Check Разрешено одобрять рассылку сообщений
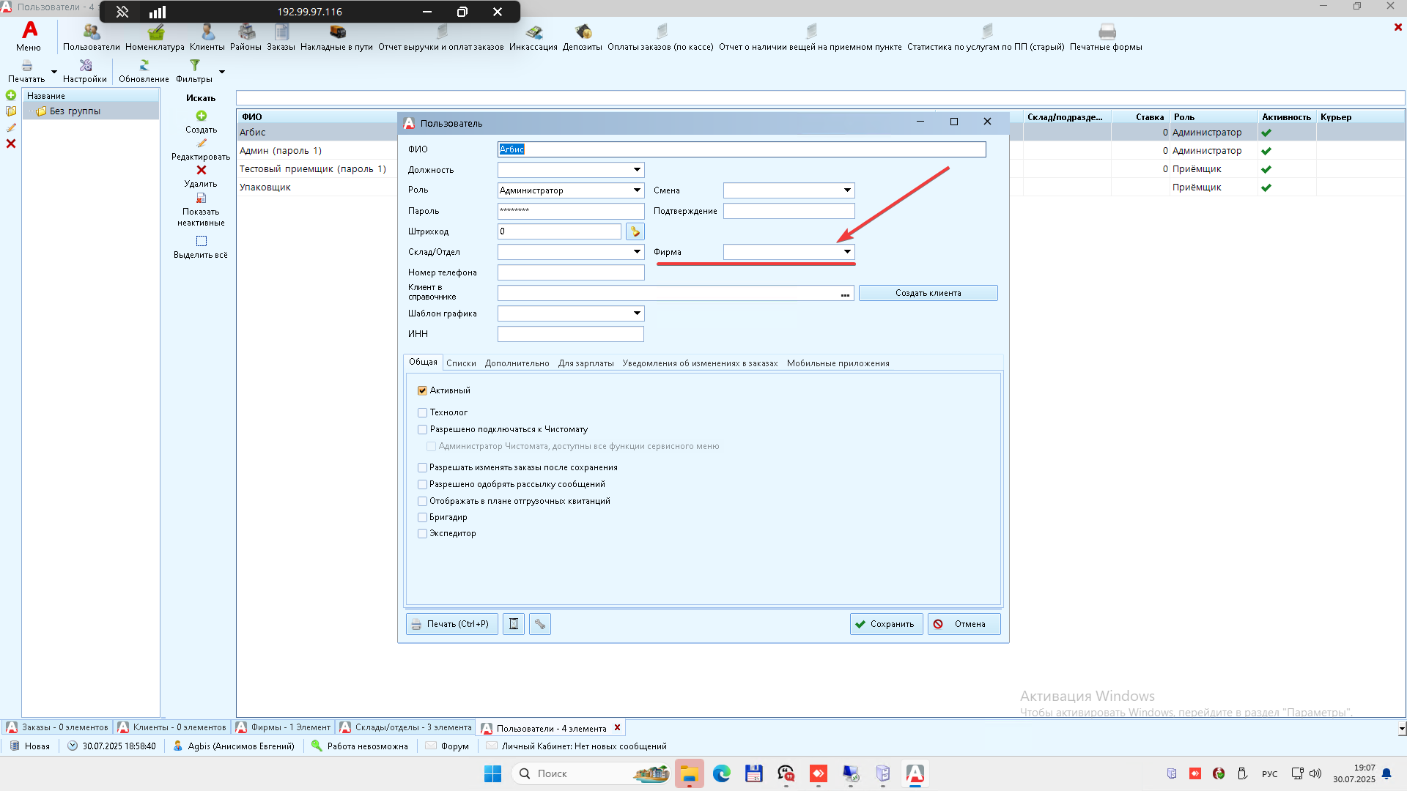 [422, 485]
